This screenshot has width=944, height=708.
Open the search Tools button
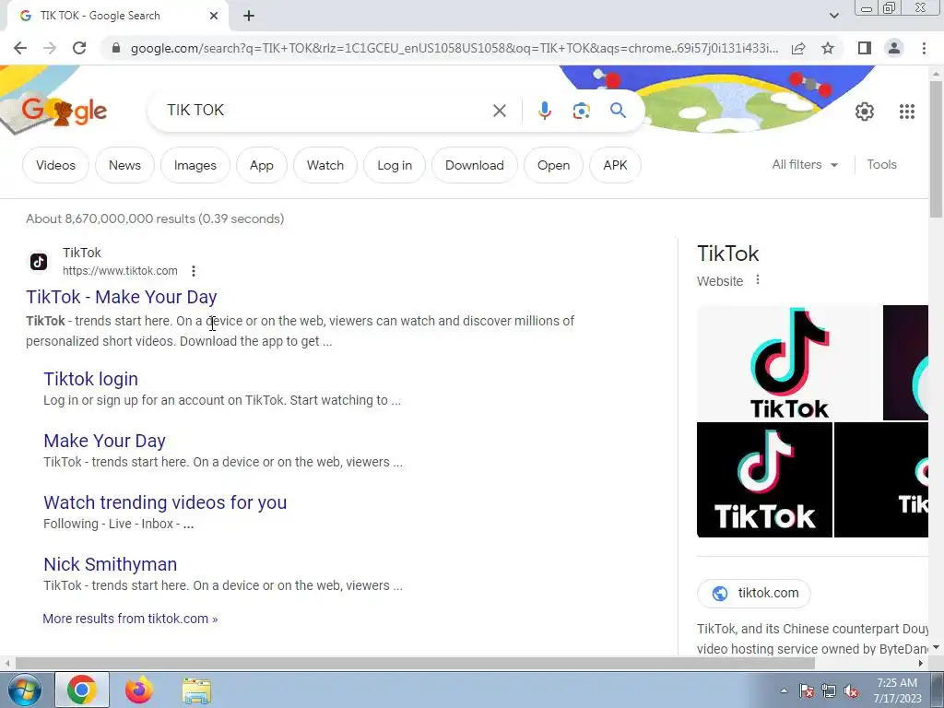coord(881,164)
